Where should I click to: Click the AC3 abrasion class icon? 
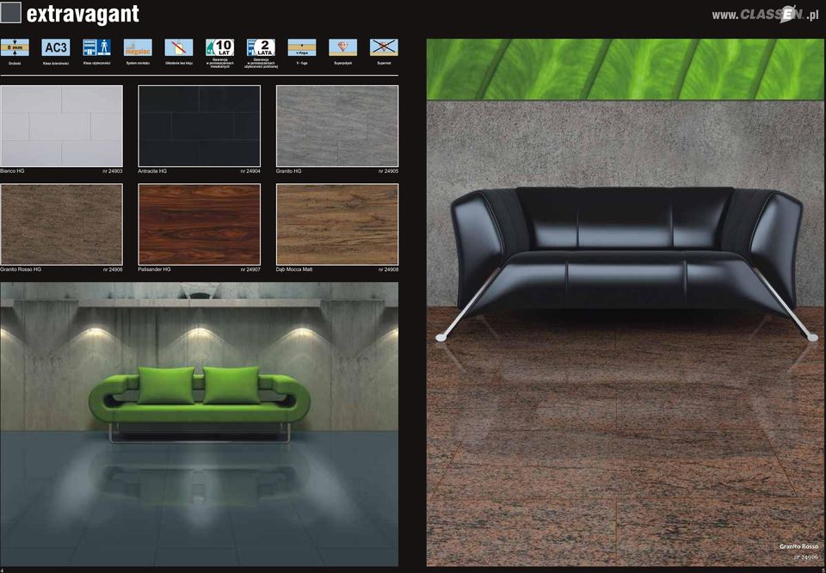56,47
